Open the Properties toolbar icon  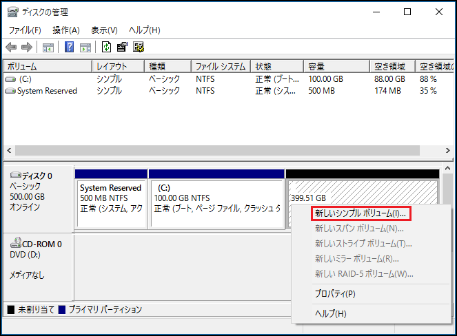(122, 47)
